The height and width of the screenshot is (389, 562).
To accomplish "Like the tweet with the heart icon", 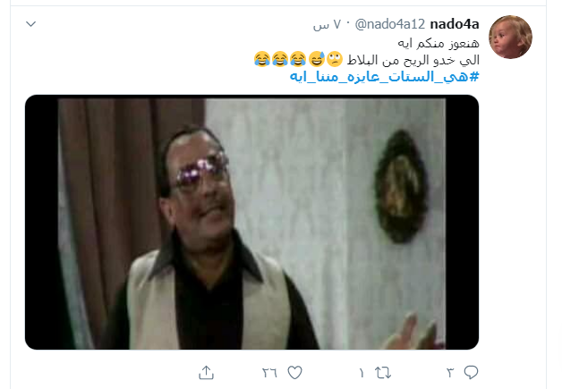I will click(295, 373).
